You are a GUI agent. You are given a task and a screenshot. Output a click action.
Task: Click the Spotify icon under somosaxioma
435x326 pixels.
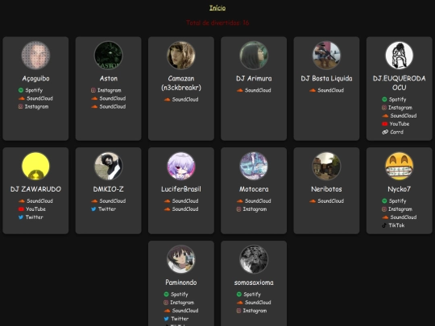pyautogui.click(x=239, y=294)
